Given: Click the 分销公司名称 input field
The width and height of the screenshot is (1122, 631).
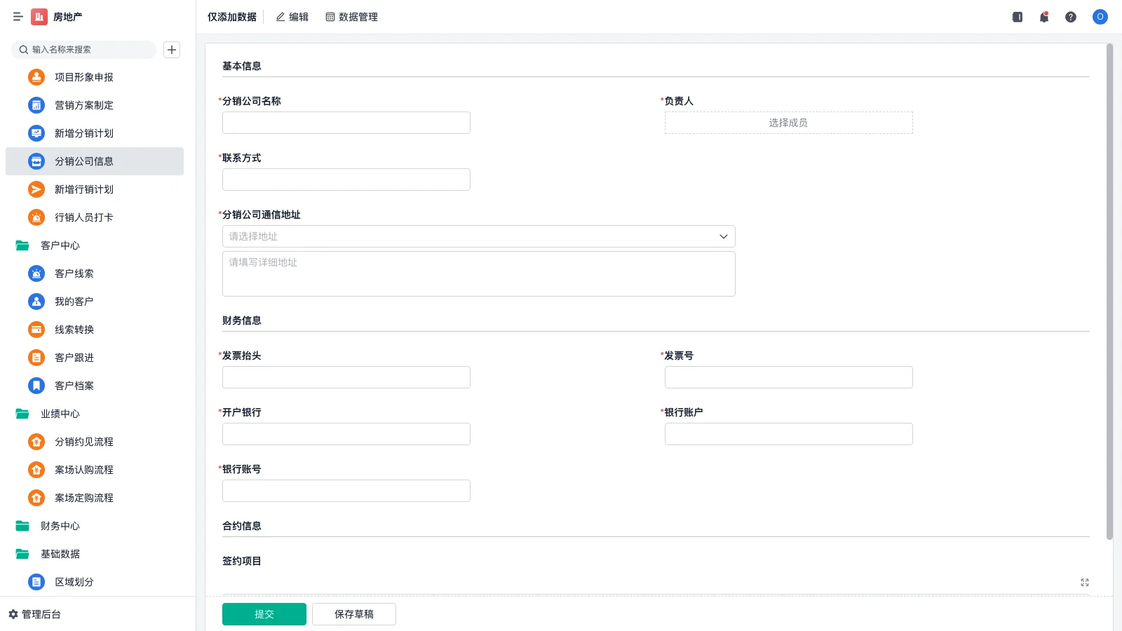Looking at the screenshot, I should [x=346, y=122].
